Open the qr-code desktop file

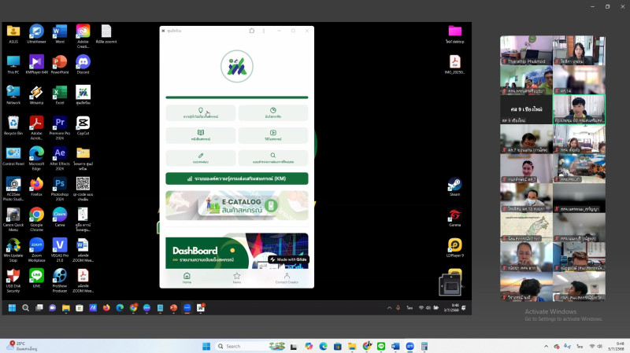tap(83, 189)
